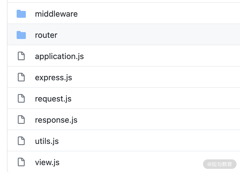Click the middleware folder icon
Screen dimensions: 240x172
pyautogui.click(x=21, y=14)
